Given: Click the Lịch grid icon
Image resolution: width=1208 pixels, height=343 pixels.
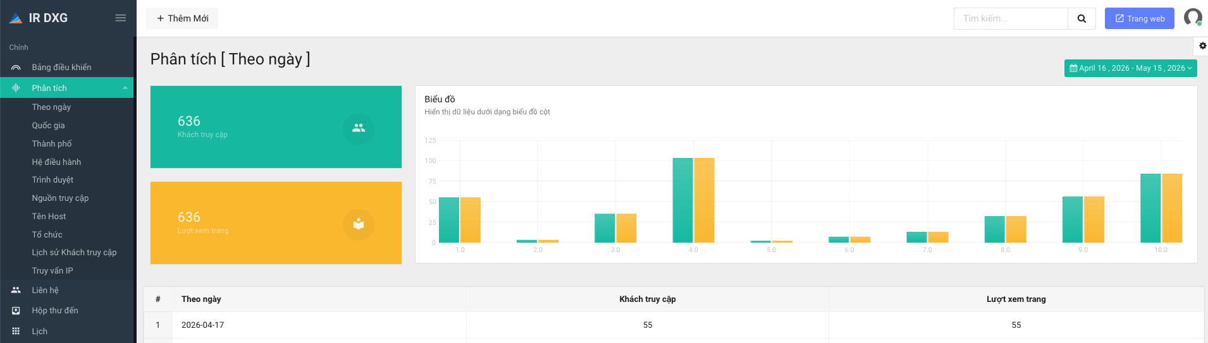Looking at the screenshot, I should tap(16, 331).
